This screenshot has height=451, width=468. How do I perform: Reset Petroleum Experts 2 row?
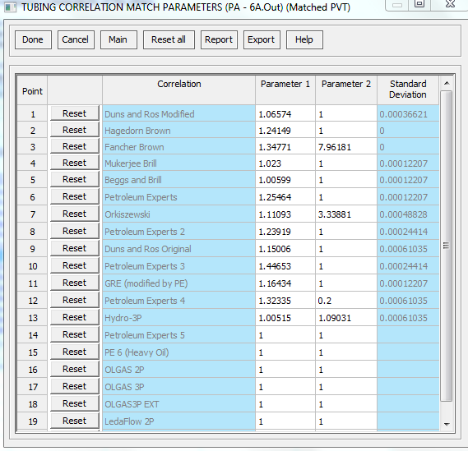tap(75, 231)
